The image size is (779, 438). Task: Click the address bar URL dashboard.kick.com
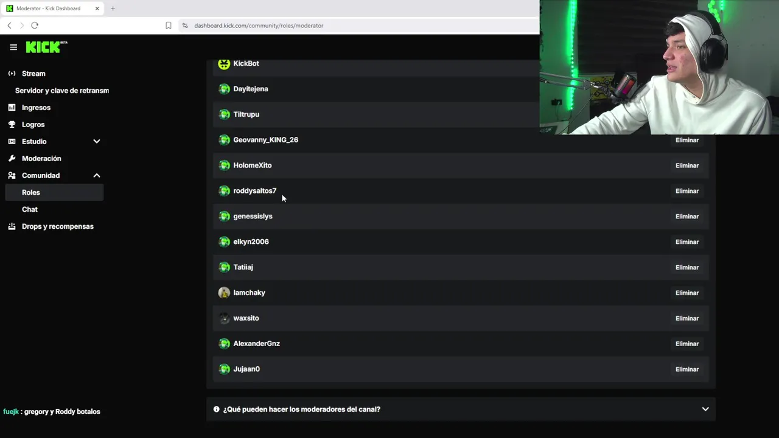click(259, 26)
